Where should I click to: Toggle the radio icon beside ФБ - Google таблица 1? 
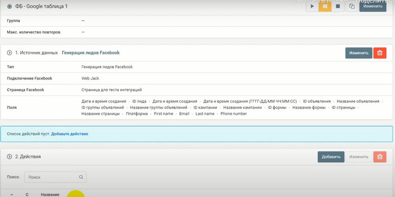coord(9,6)
